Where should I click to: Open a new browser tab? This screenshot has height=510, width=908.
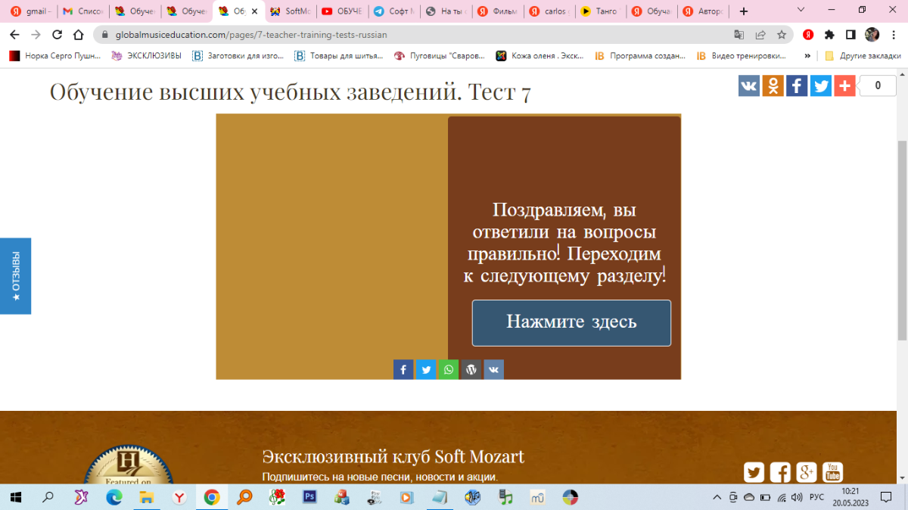click(745, 11)
